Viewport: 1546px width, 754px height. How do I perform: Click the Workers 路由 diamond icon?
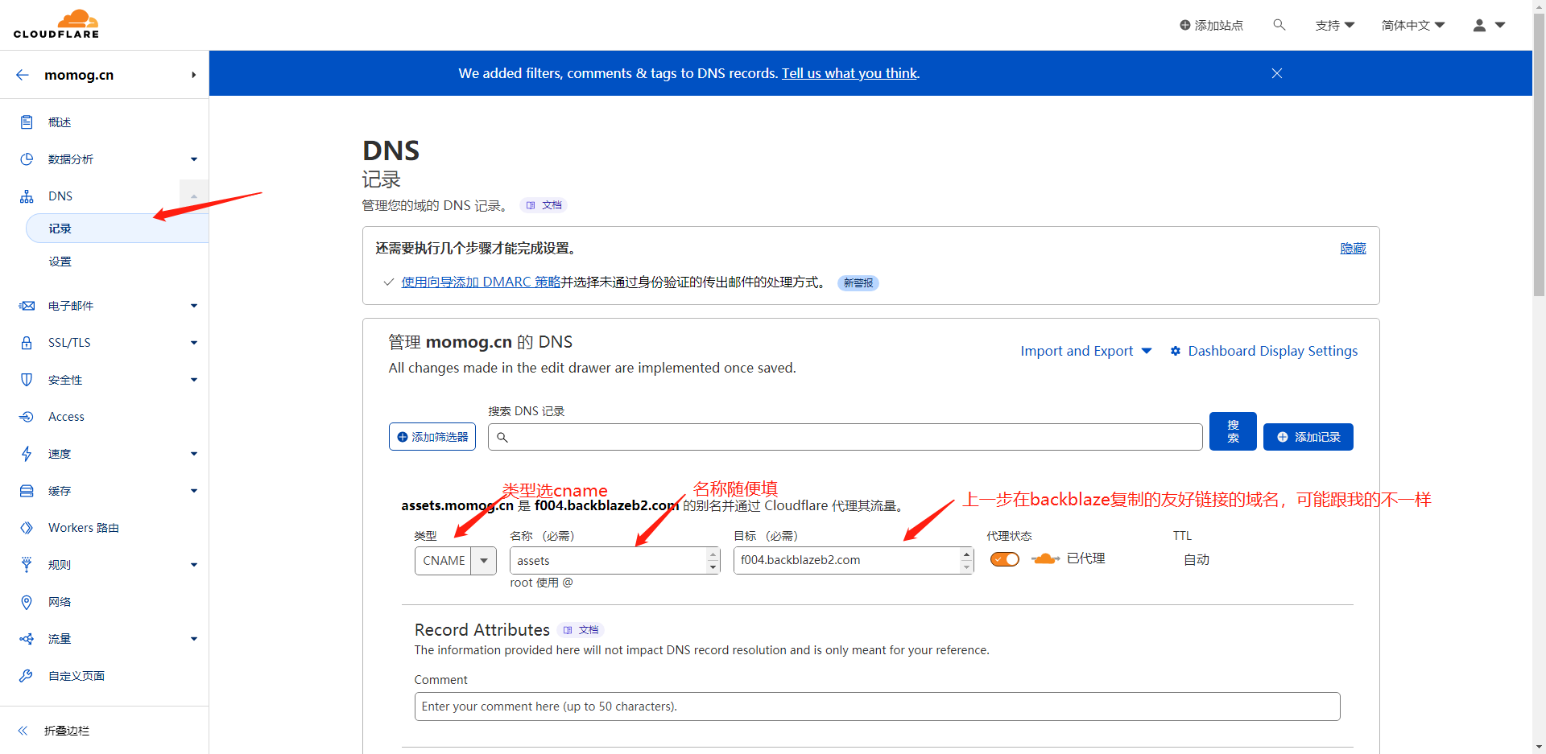(x=27, y=528)
